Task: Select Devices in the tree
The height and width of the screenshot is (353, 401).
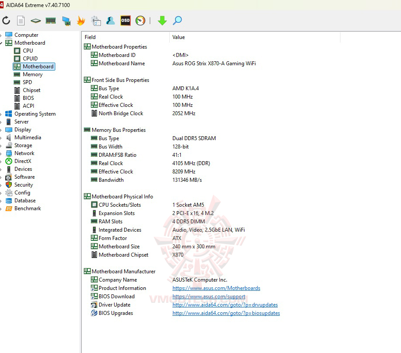Action: click(23, 169)
